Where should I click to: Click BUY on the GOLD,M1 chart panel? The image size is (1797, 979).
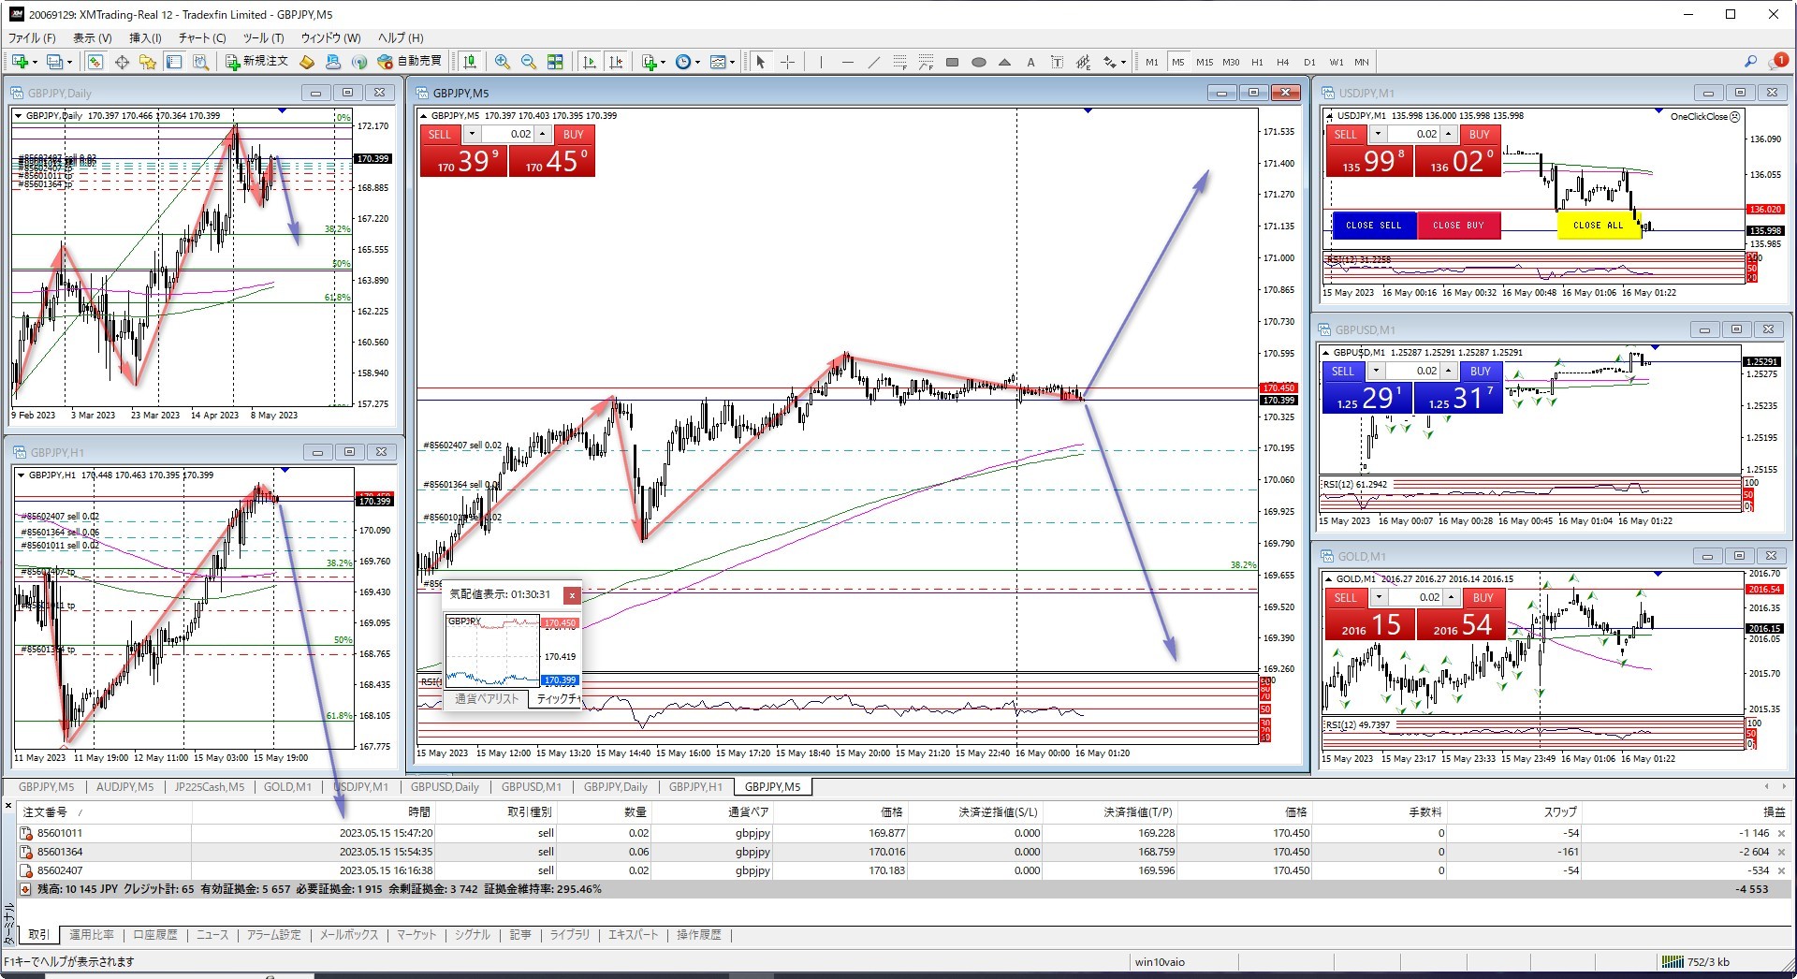[1483, 598]
